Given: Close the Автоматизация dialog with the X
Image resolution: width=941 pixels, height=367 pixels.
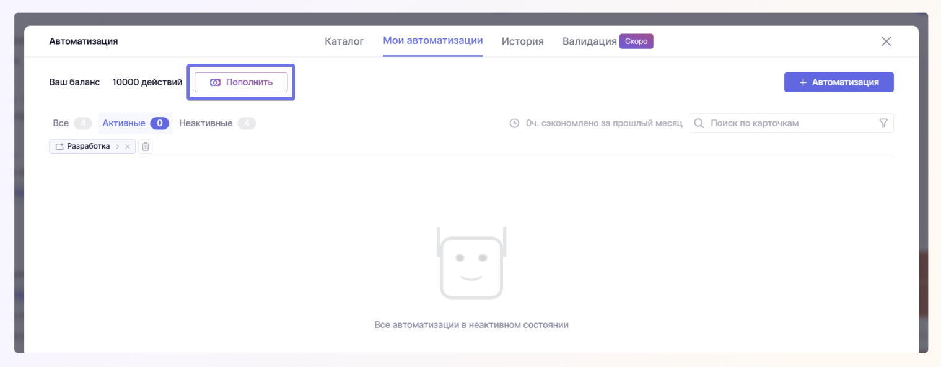Looking at the screenshot, I should [x=886, y=41].
